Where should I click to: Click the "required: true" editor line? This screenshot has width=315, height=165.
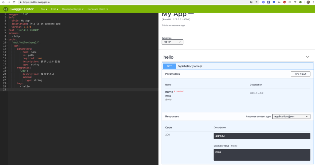click(x=32, y=58)
